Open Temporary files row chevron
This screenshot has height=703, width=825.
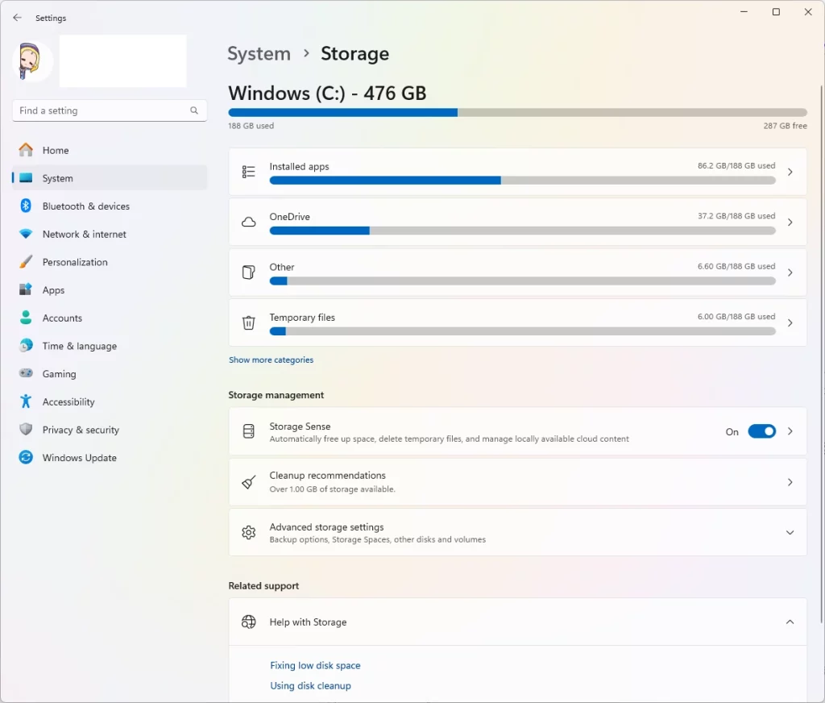point(790,322)
